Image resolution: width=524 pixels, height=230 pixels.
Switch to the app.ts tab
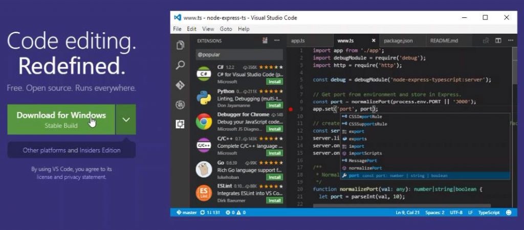310,41
